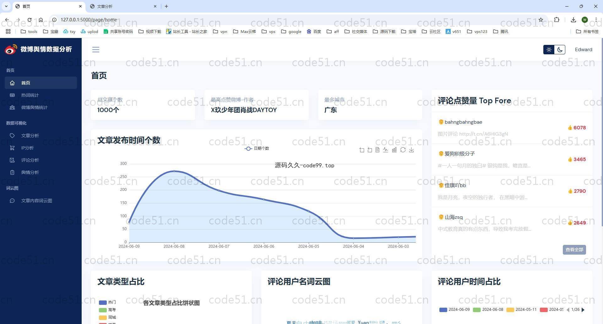
Task: Toggle the 同城 pie legend item
Action: click(x=107, y=317)
